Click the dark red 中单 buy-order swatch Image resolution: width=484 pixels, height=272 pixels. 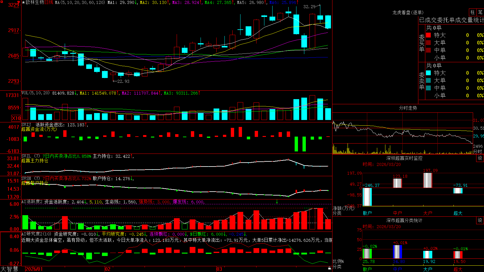tap(428, 50)
